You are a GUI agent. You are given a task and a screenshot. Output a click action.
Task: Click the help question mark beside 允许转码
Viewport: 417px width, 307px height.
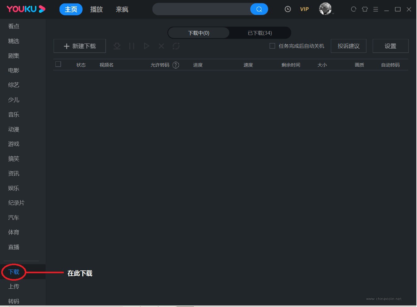click(176, 65)
